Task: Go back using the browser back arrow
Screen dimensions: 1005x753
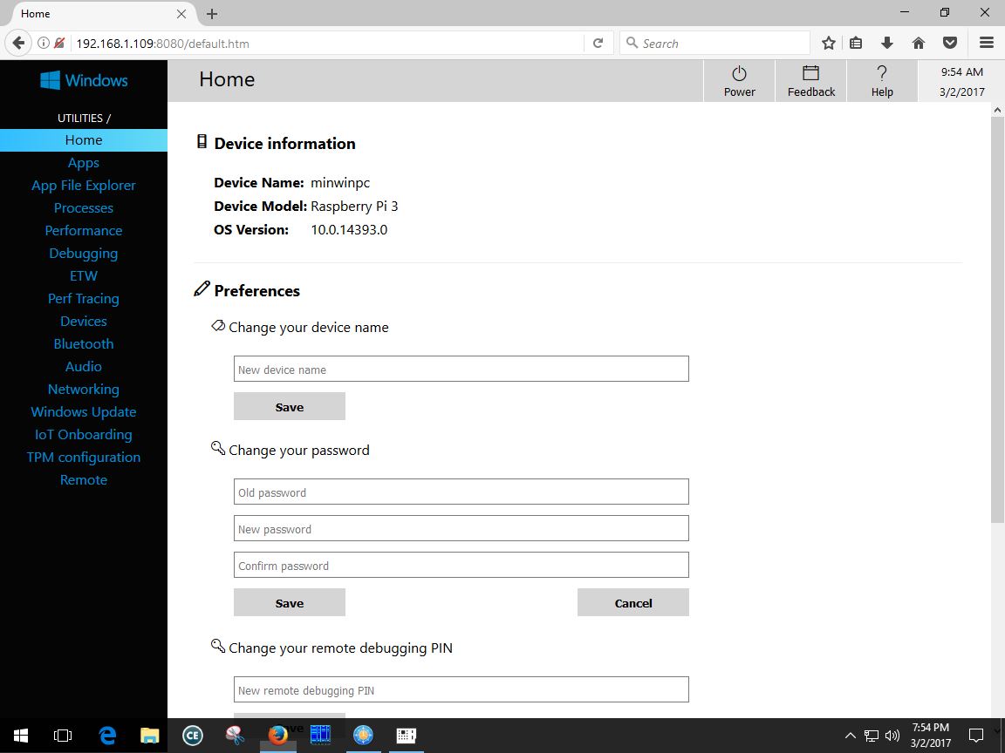Action: pyautogui.click(x=18, y=43)
